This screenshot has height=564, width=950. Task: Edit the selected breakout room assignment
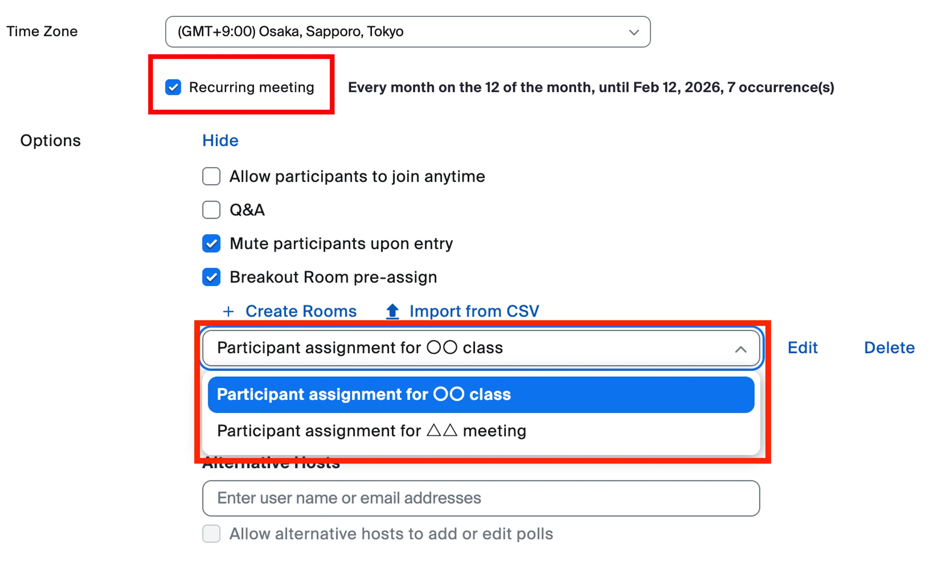pyautogui.click(x=802, y=348)
